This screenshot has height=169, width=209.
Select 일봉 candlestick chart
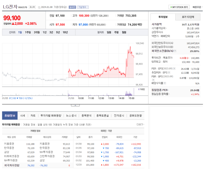[x=109, y=32]
